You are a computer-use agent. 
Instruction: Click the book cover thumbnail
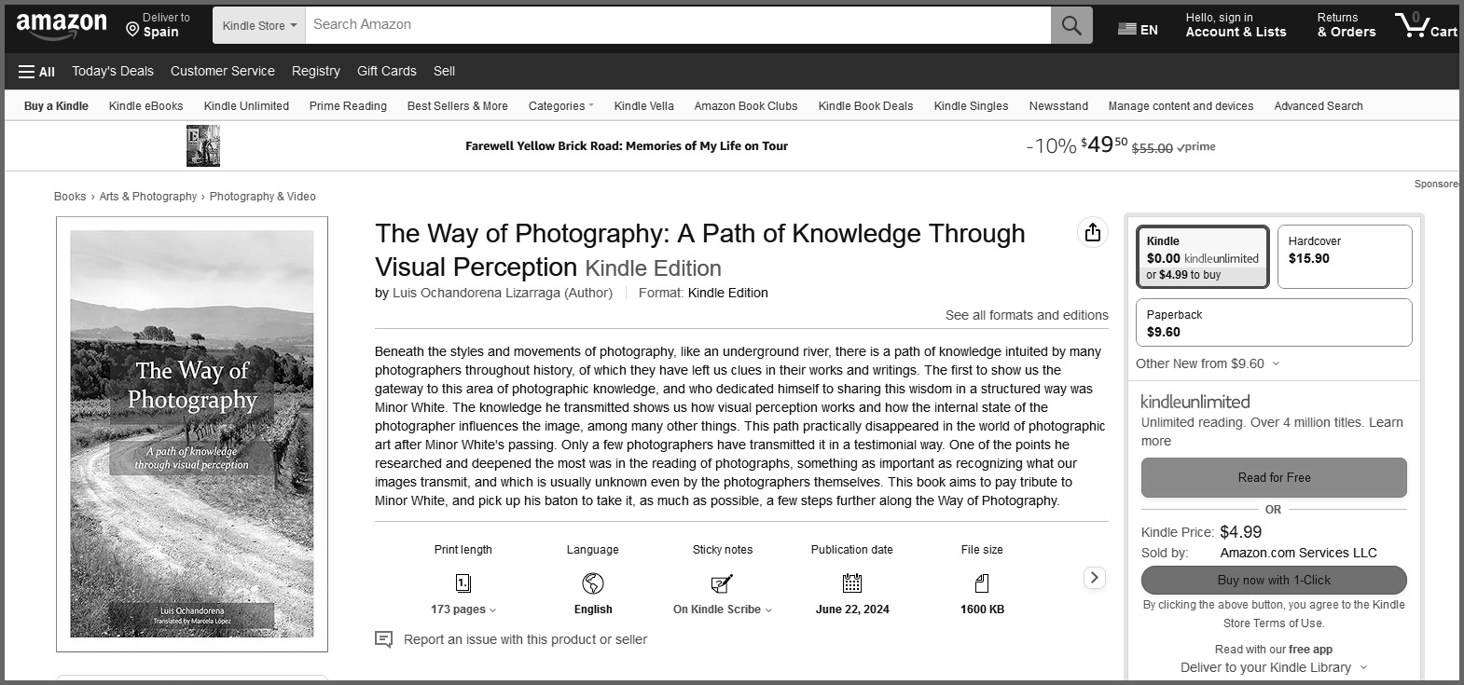(192, 434)
